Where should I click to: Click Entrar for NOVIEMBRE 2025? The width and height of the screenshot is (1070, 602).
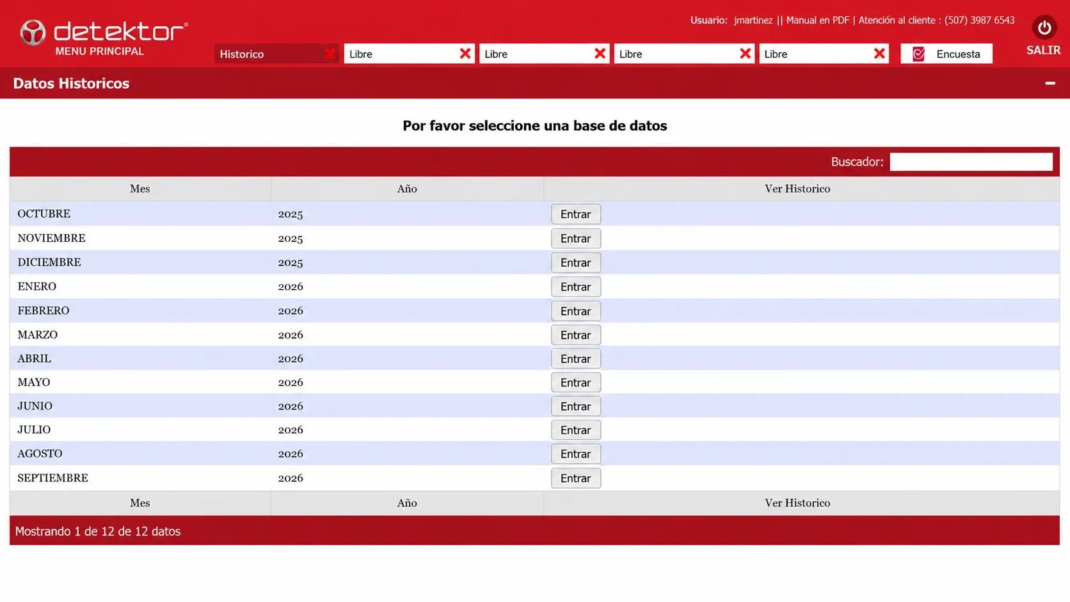click(576, 239)
